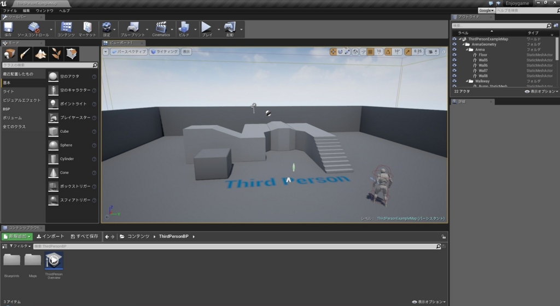
Task: Collapse the Walkway folder in outliner
Action: [467, 81]
